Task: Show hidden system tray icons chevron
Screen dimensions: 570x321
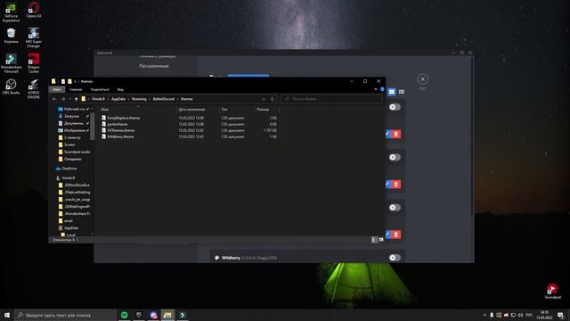Action: 484,315
